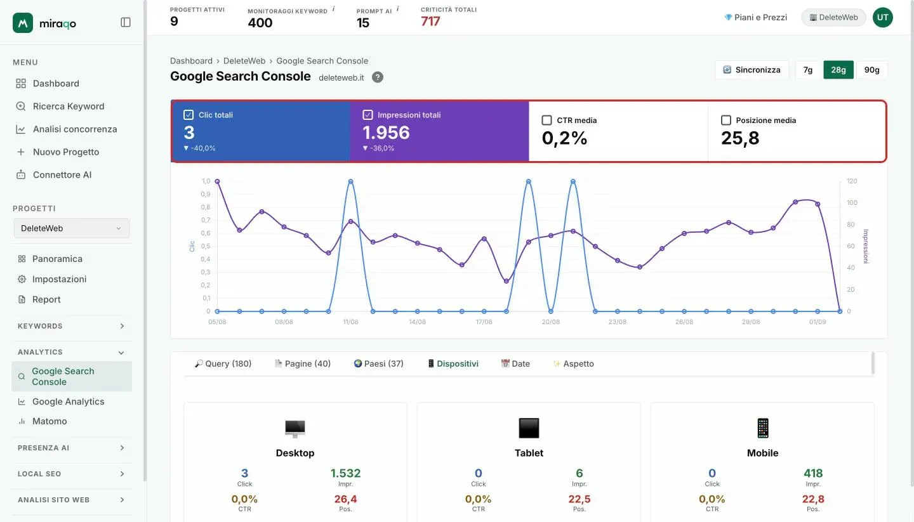Click the Matomo bar chart icon

click(x=22, y=421)
